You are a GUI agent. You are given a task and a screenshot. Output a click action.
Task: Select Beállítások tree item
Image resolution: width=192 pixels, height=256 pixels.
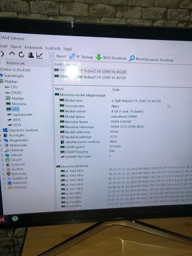(x=18, y=178)
